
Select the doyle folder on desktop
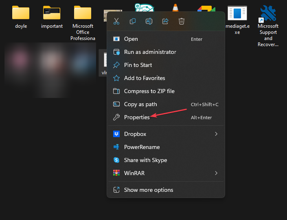point(21,17)
